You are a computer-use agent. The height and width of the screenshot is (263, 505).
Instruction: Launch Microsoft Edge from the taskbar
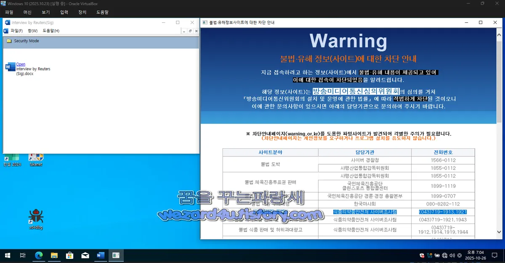pyautogui.click(x=39, y=255)
